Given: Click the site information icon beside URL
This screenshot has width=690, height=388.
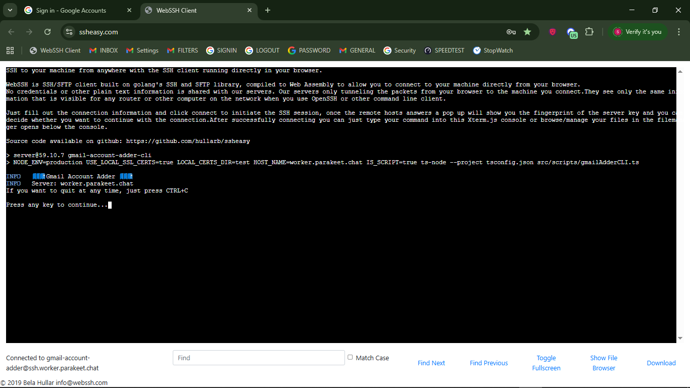Looking at the screenshot, I should (70, 32).
